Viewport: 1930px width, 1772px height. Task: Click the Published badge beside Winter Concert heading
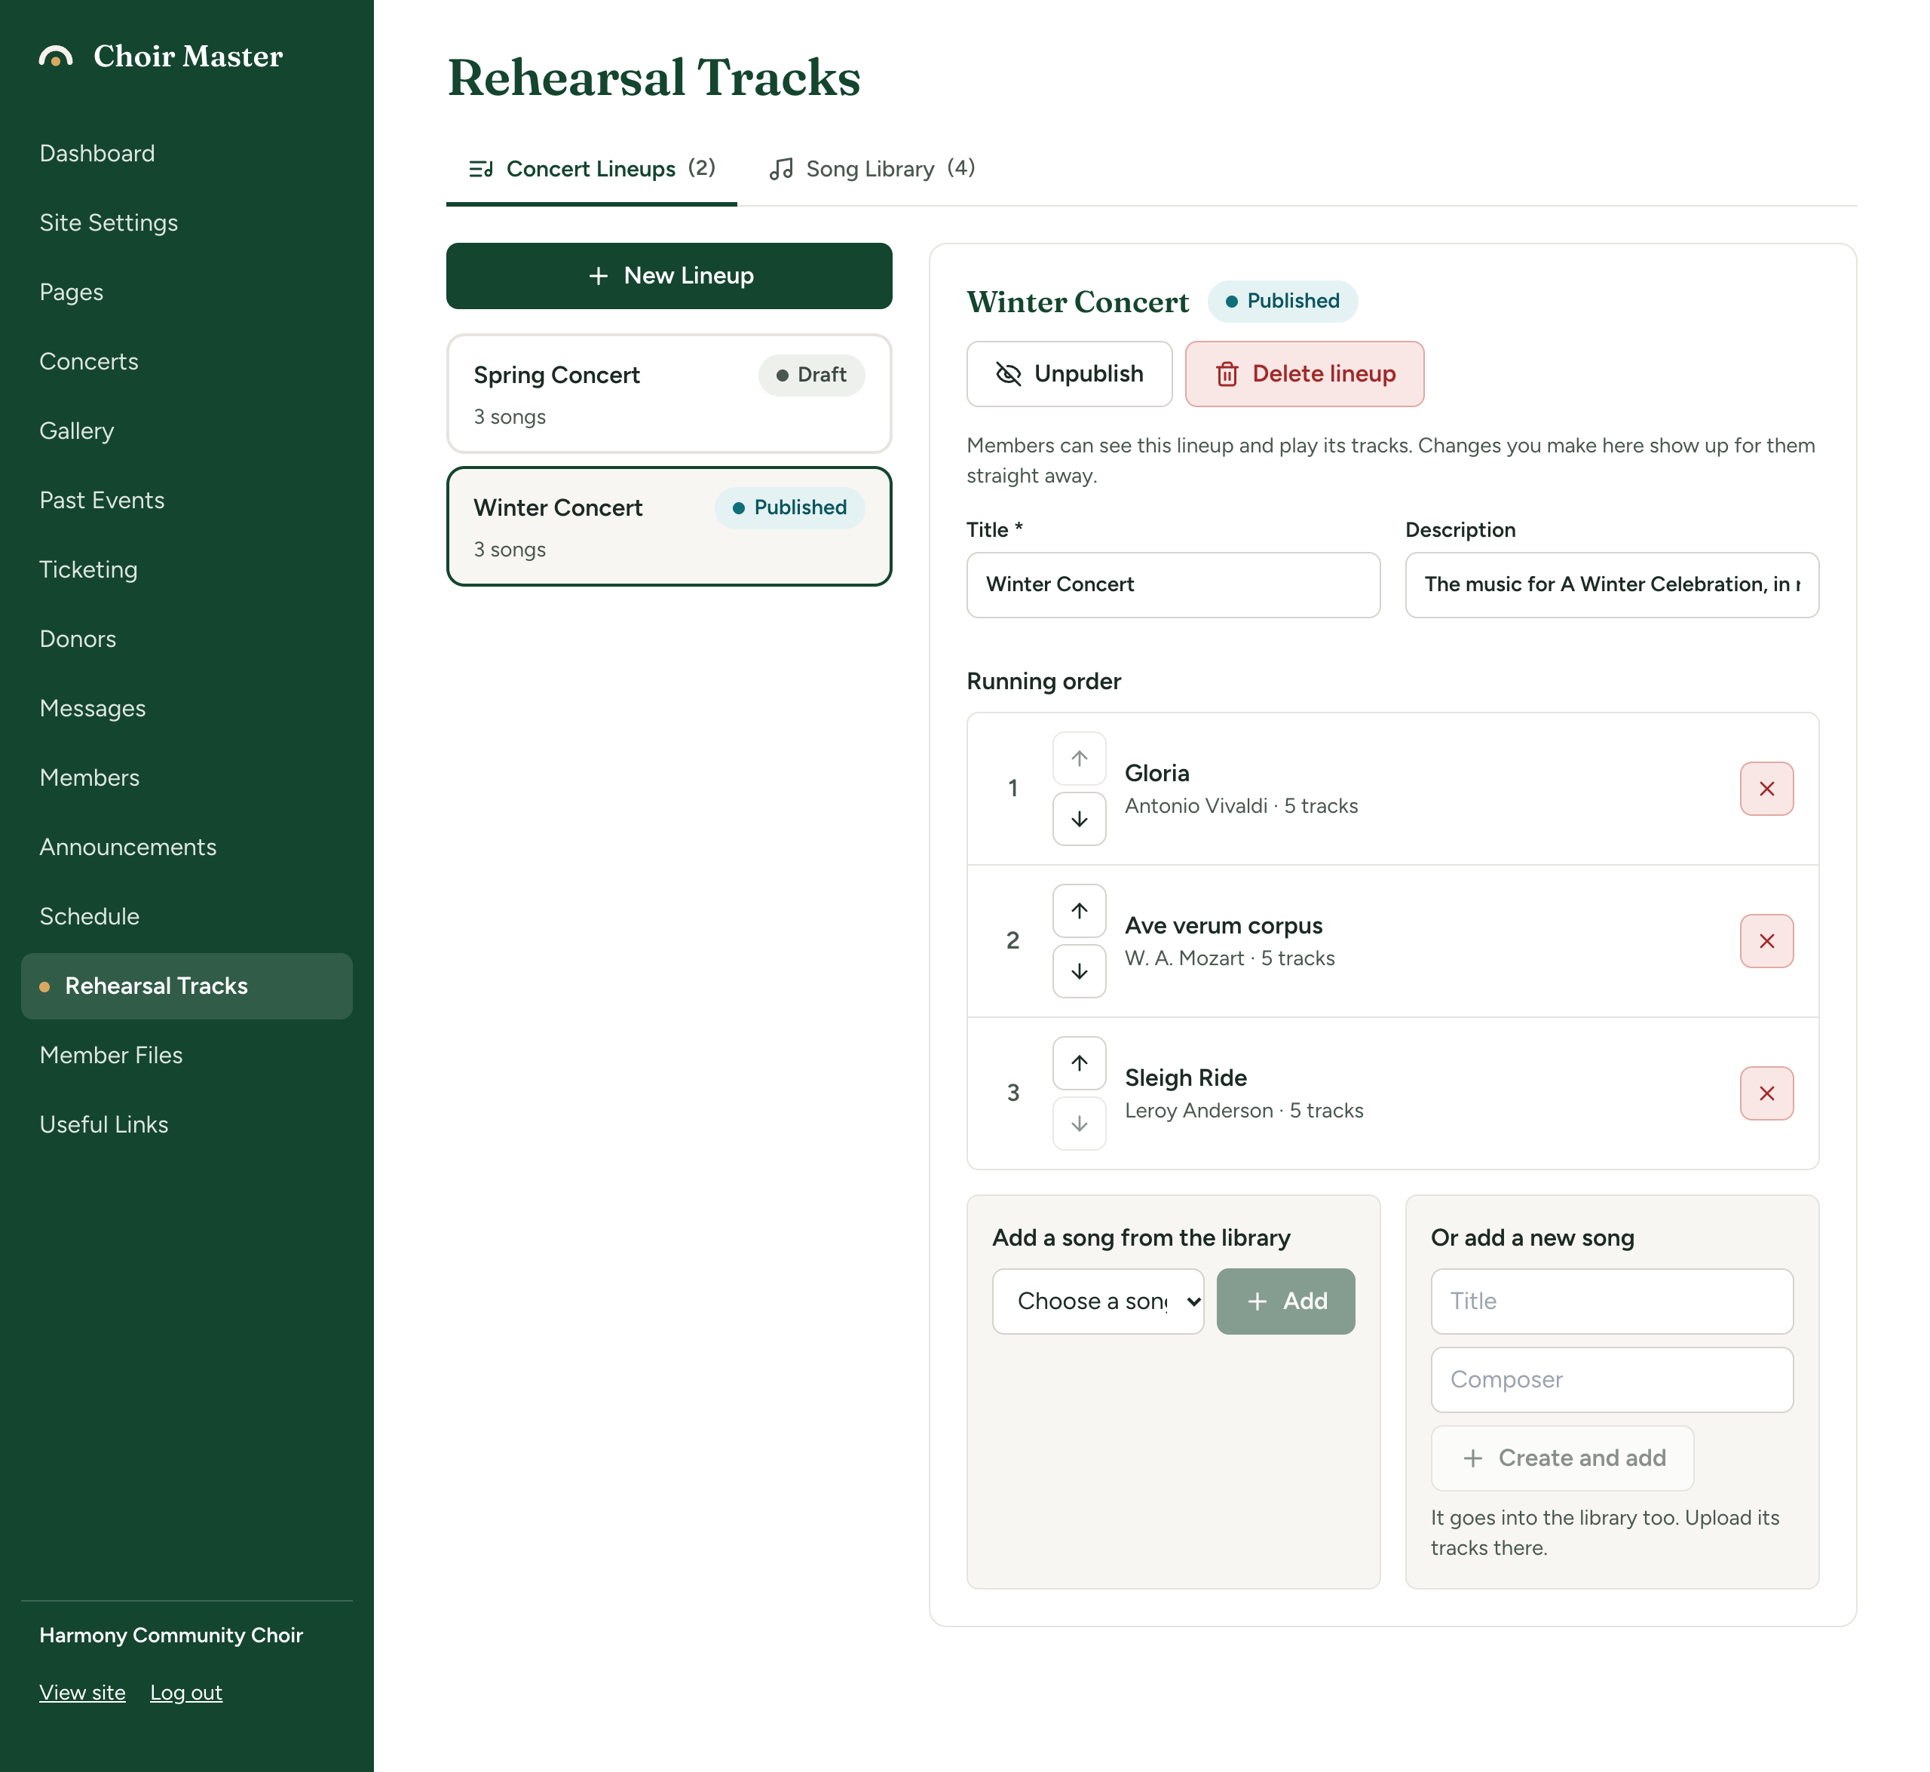point(1282,301)
